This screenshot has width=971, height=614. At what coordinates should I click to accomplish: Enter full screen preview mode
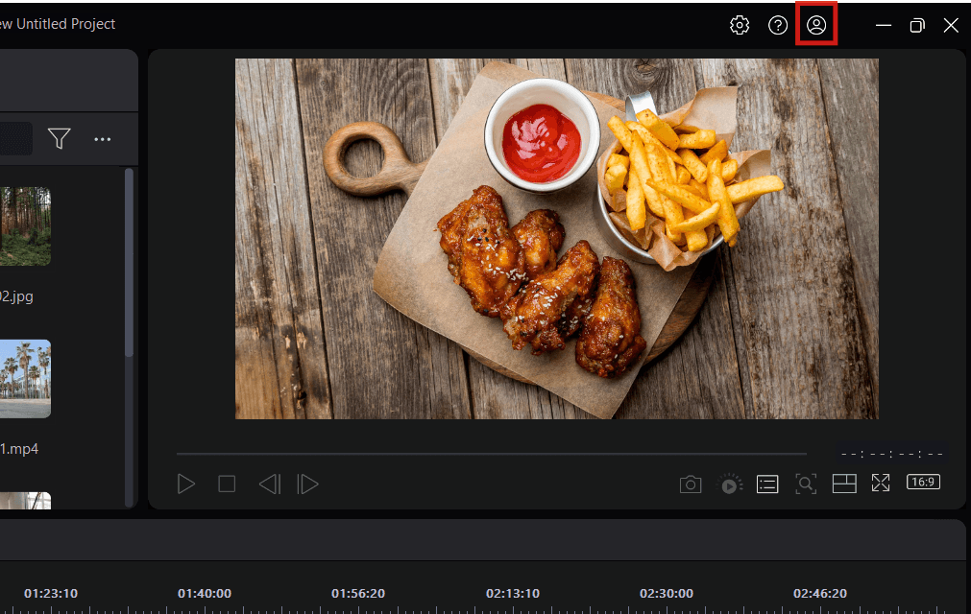click(881, 484)
